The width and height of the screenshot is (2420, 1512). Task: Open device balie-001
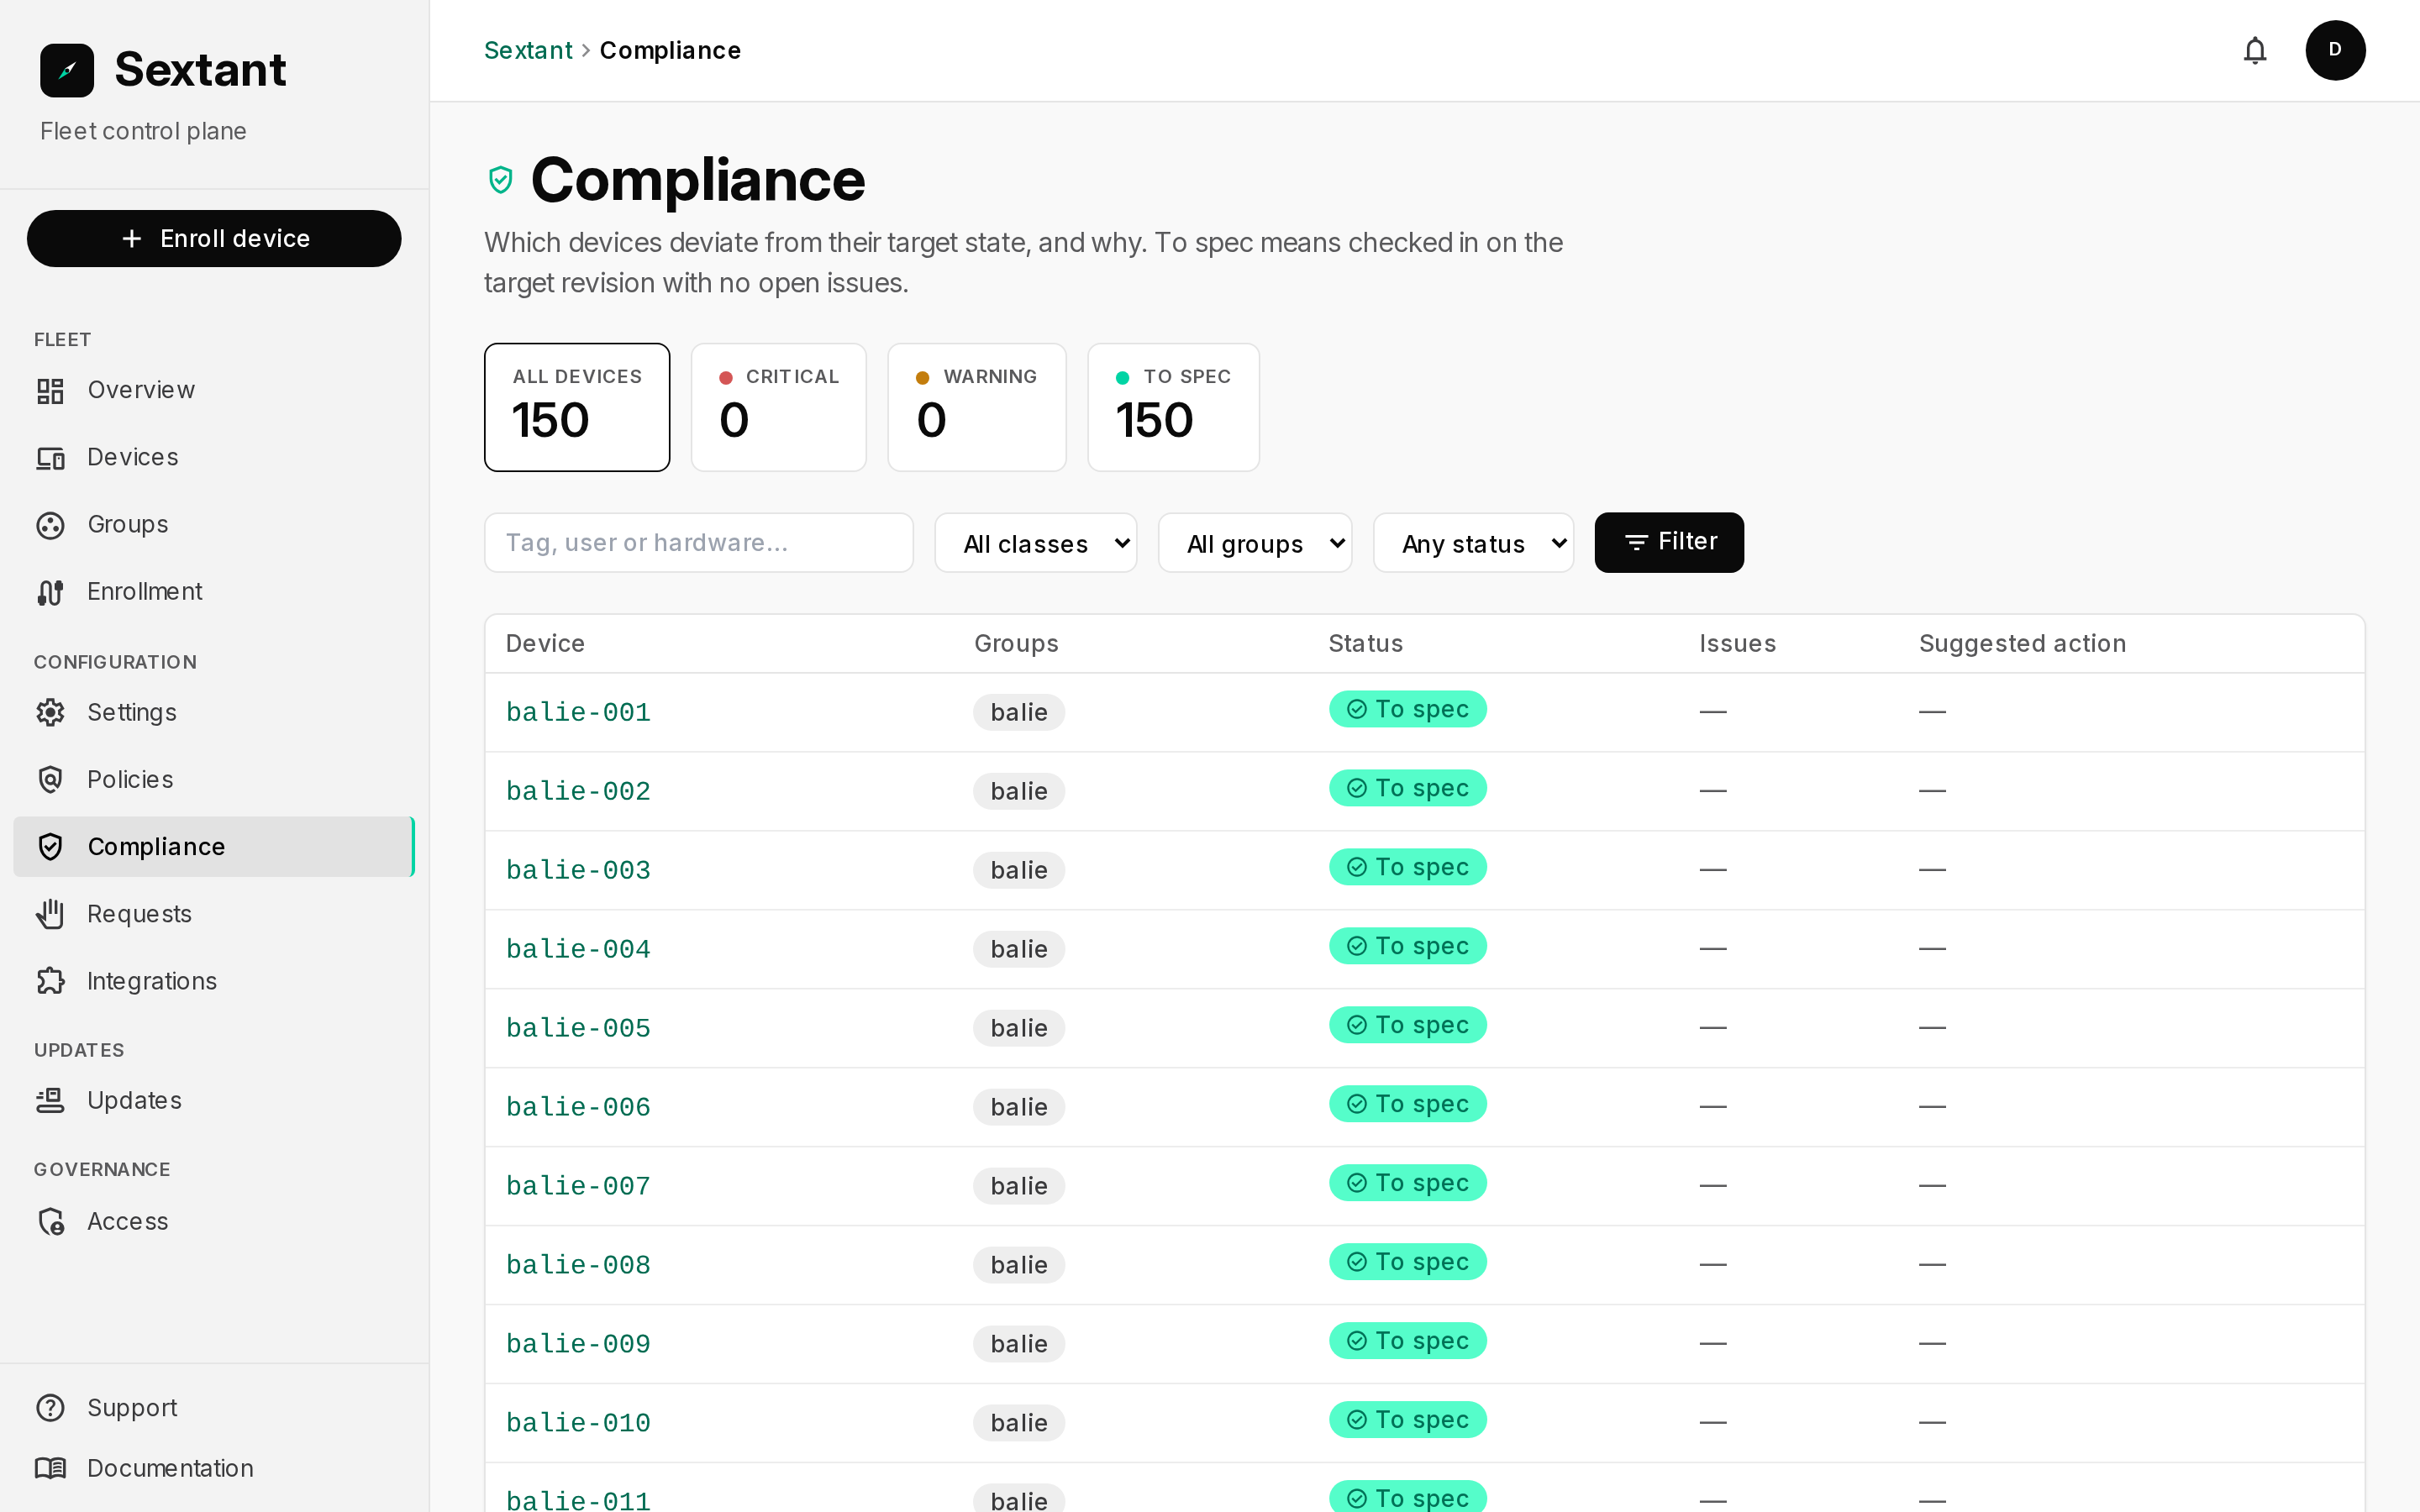click(578, 712)
